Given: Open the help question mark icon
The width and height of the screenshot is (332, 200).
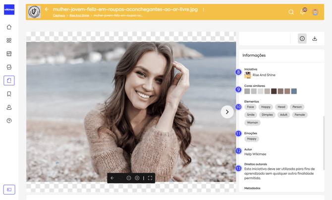Looking at the screenshot, I should [9, 121].
